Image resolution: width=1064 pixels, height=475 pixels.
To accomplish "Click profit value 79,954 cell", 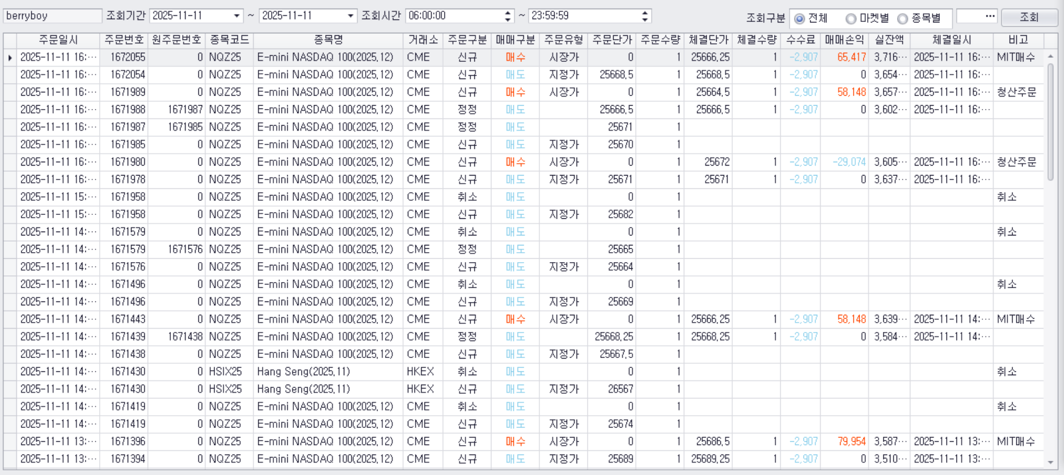I will tap(845, 442).
